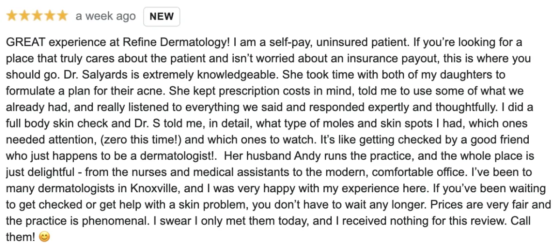The width and height of the screenshot is (560, 250).
Task: Select the third star in the rating
Action: 37,16
